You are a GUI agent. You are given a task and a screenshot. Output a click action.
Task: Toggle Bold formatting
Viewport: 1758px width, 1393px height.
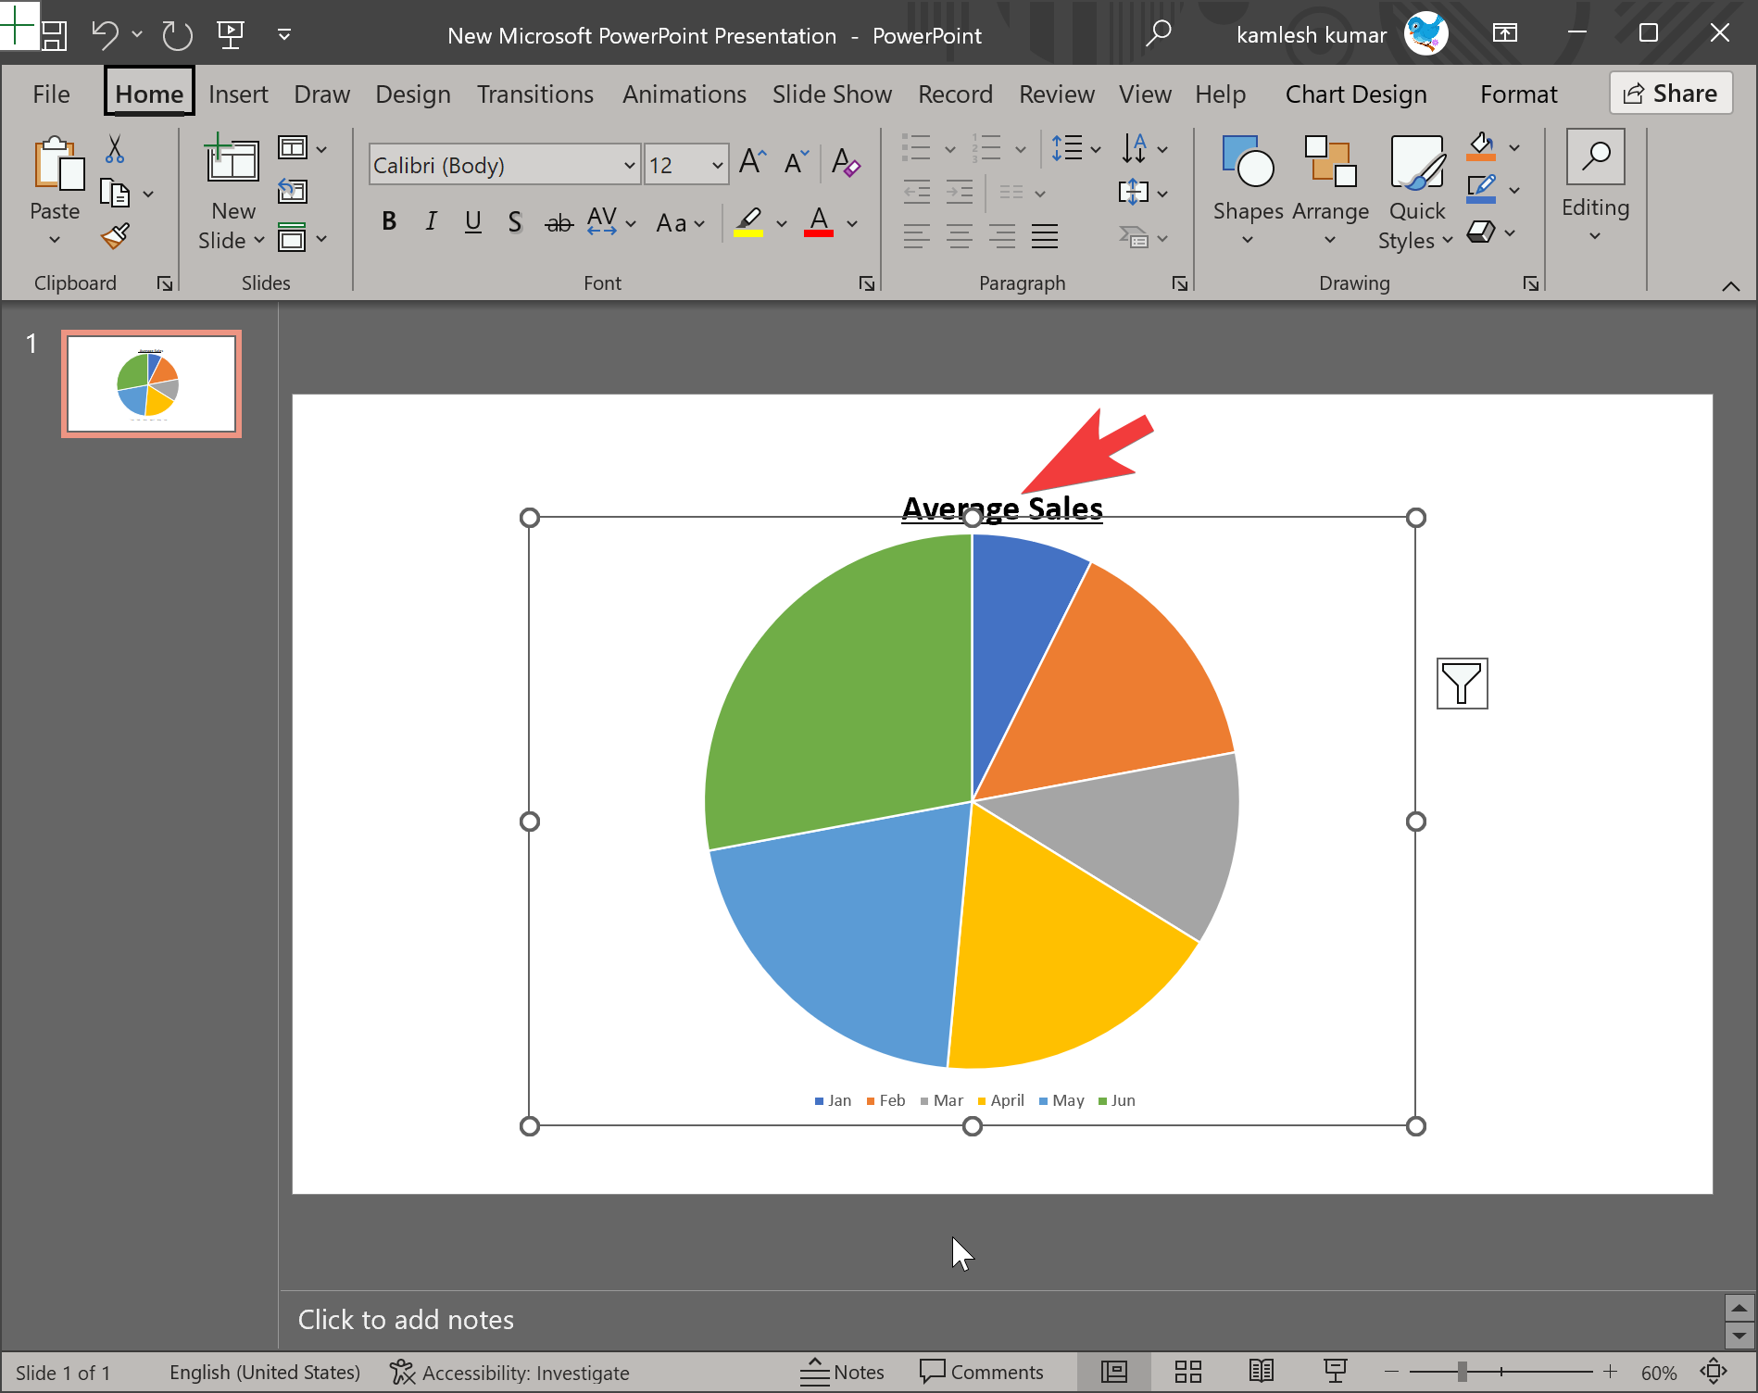pyautogui.click(x=389, y=222)
